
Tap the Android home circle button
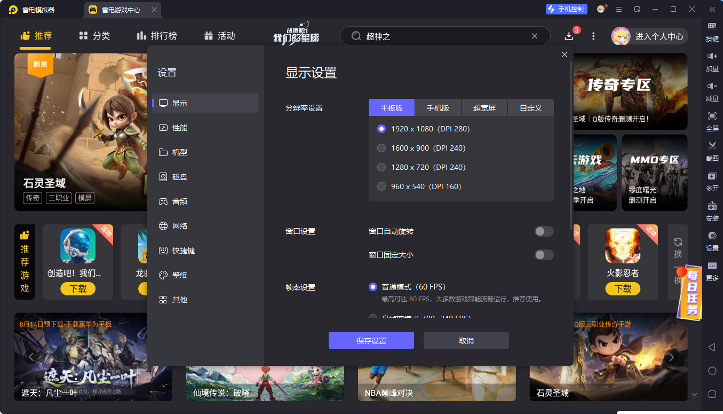point(712,371)
